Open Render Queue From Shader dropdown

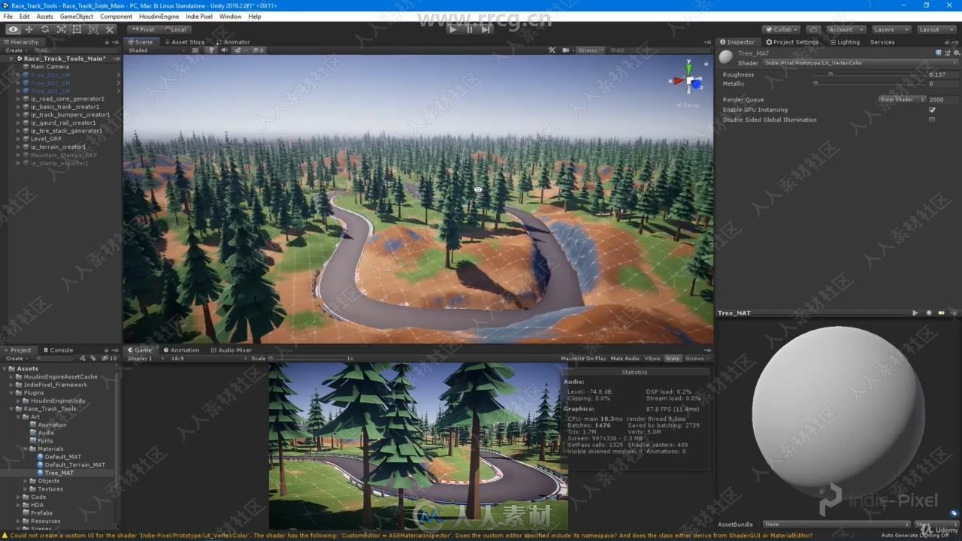901,99
